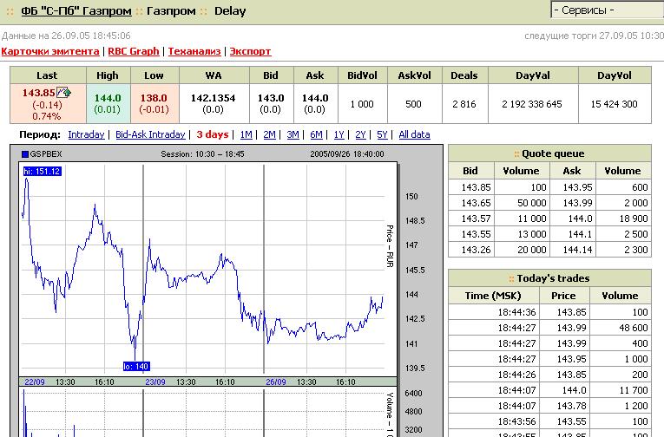Click the chart icon beside Last price 143.85
This screenshot has width=664, height=437.
[x=63, y=92]
